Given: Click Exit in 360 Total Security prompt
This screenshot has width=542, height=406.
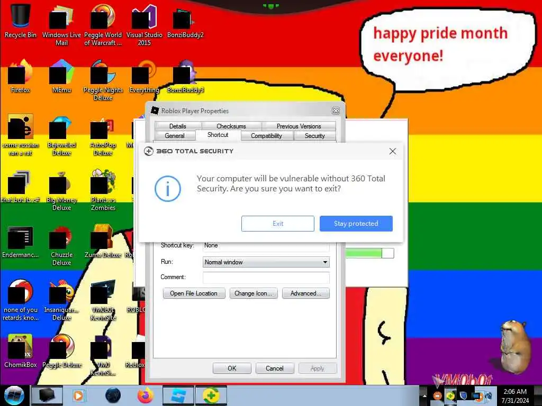Looking at the screenshot, I should point(277,224).
